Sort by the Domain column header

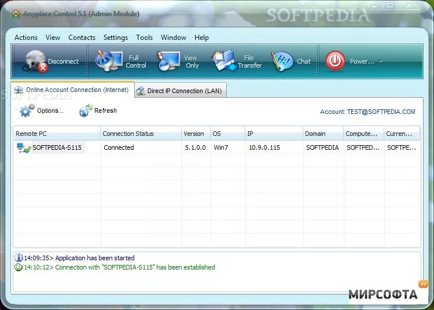click(x=323, y=134)
